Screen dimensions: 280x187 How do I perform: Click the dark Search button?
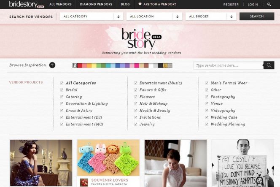tap(257, 16)
